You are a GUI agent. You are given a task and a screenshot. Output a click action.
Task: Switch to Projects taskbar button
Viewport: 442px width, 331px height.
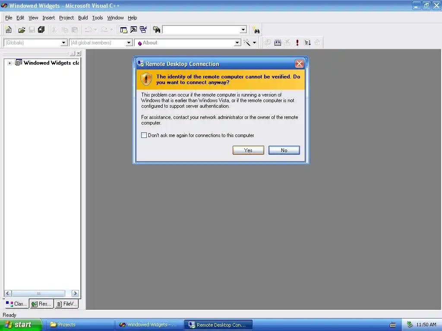[x=80, y=325]
